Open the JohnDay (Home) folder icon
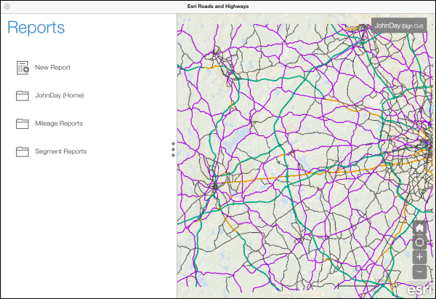The height and width of the screenshot is (299, 436). click(23, 95)
